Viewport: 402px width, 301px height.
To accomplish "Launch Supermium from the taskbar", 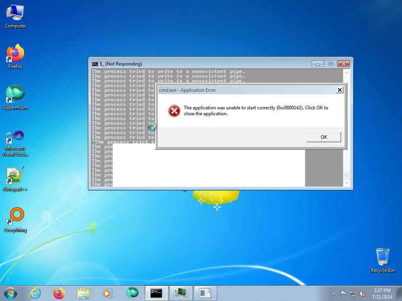I will (x=132, y=293).
